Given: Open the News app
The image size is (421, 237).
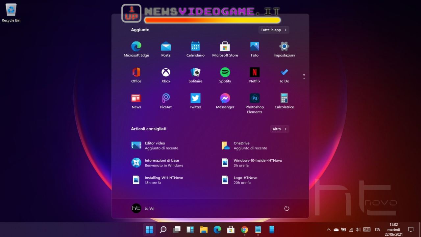Looking at the screenshot, I should (136, 101).
